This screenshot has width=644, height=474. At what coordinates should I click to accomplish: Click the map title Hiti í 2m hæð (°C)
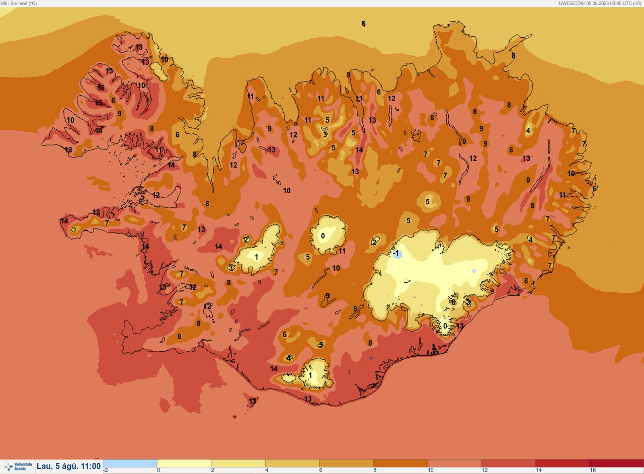(x=19, y=3)
